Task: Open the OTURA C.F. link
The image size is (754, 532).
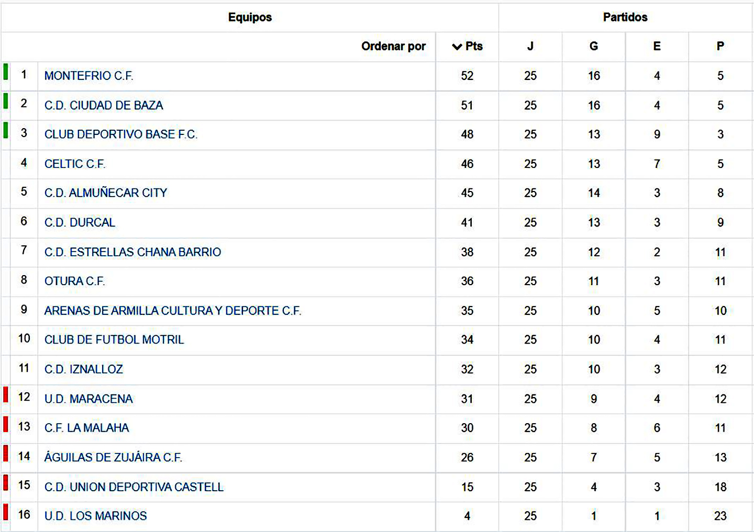Action: [74, 281]
